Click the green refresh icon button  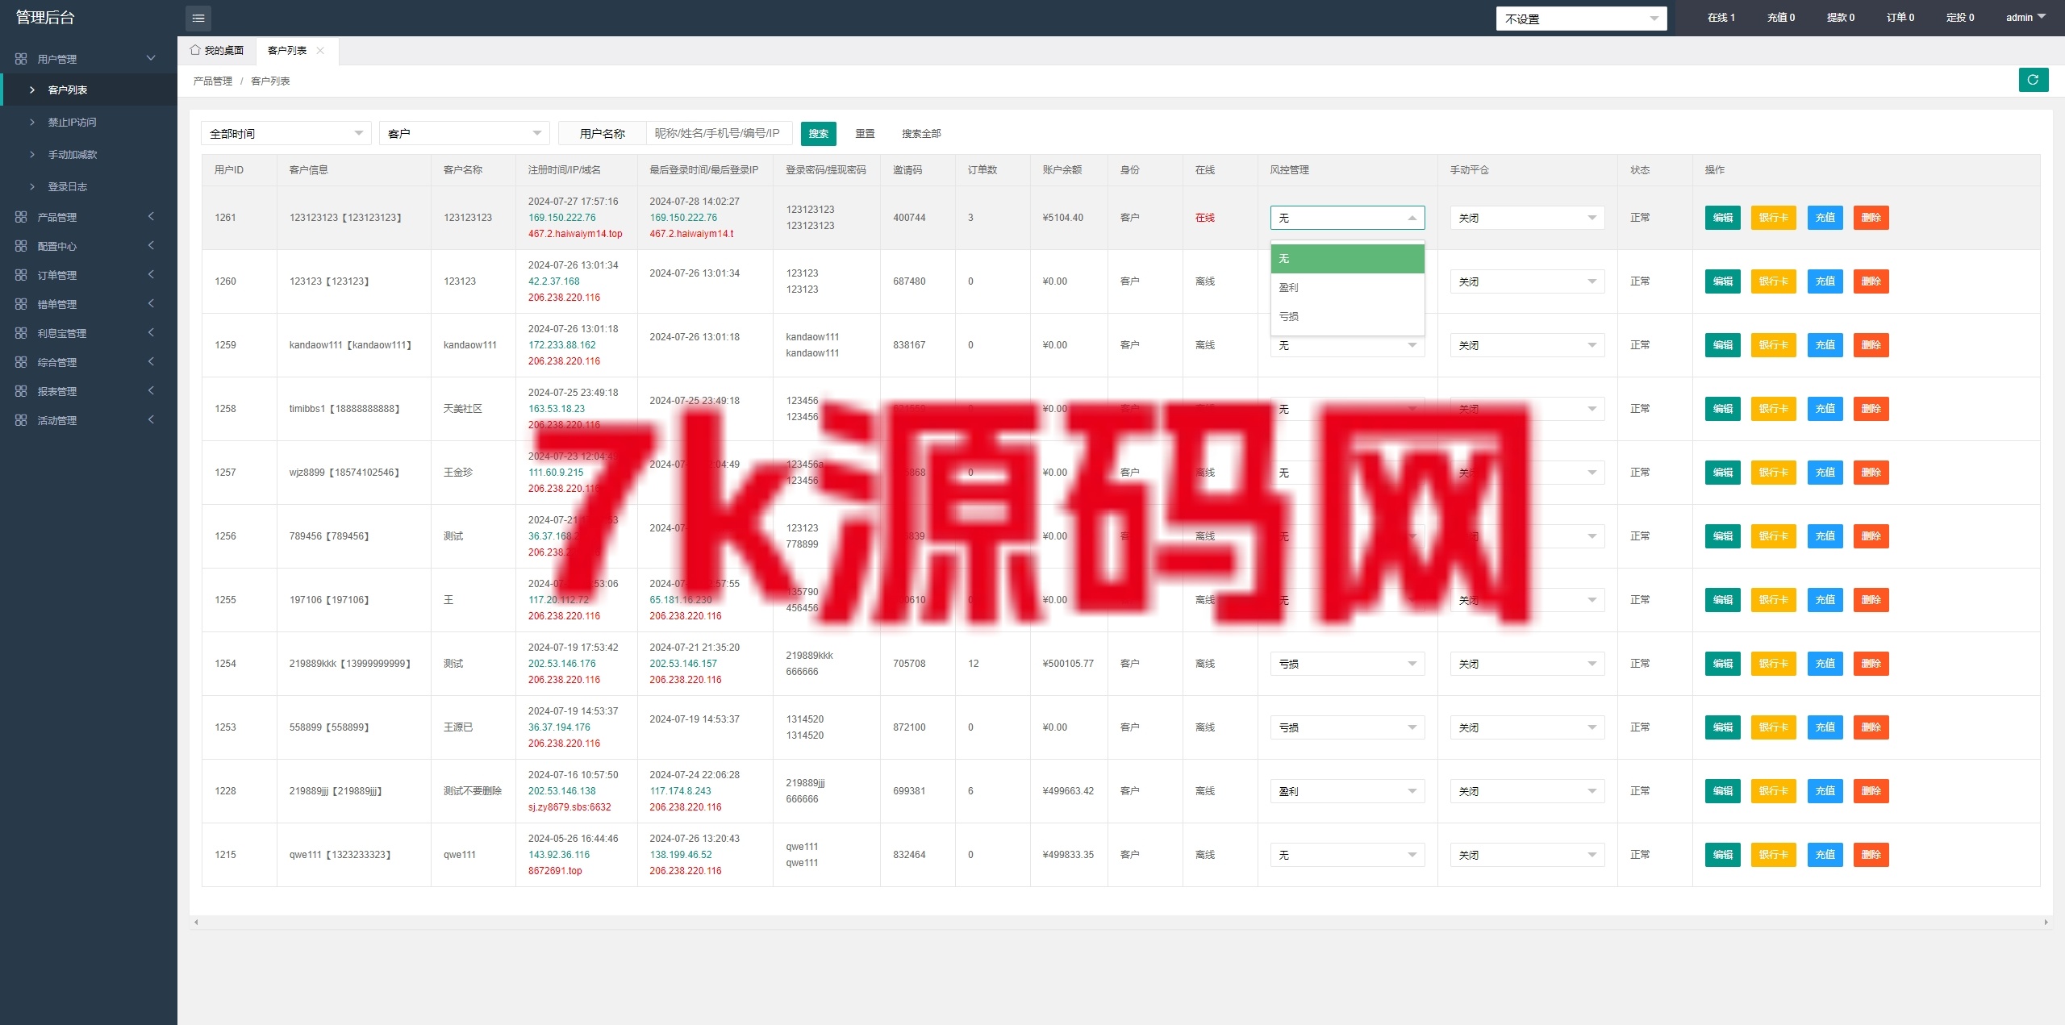(2034, 80)
